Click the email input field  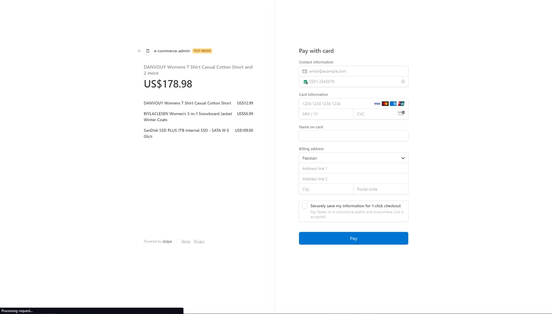tap(353, 71)
